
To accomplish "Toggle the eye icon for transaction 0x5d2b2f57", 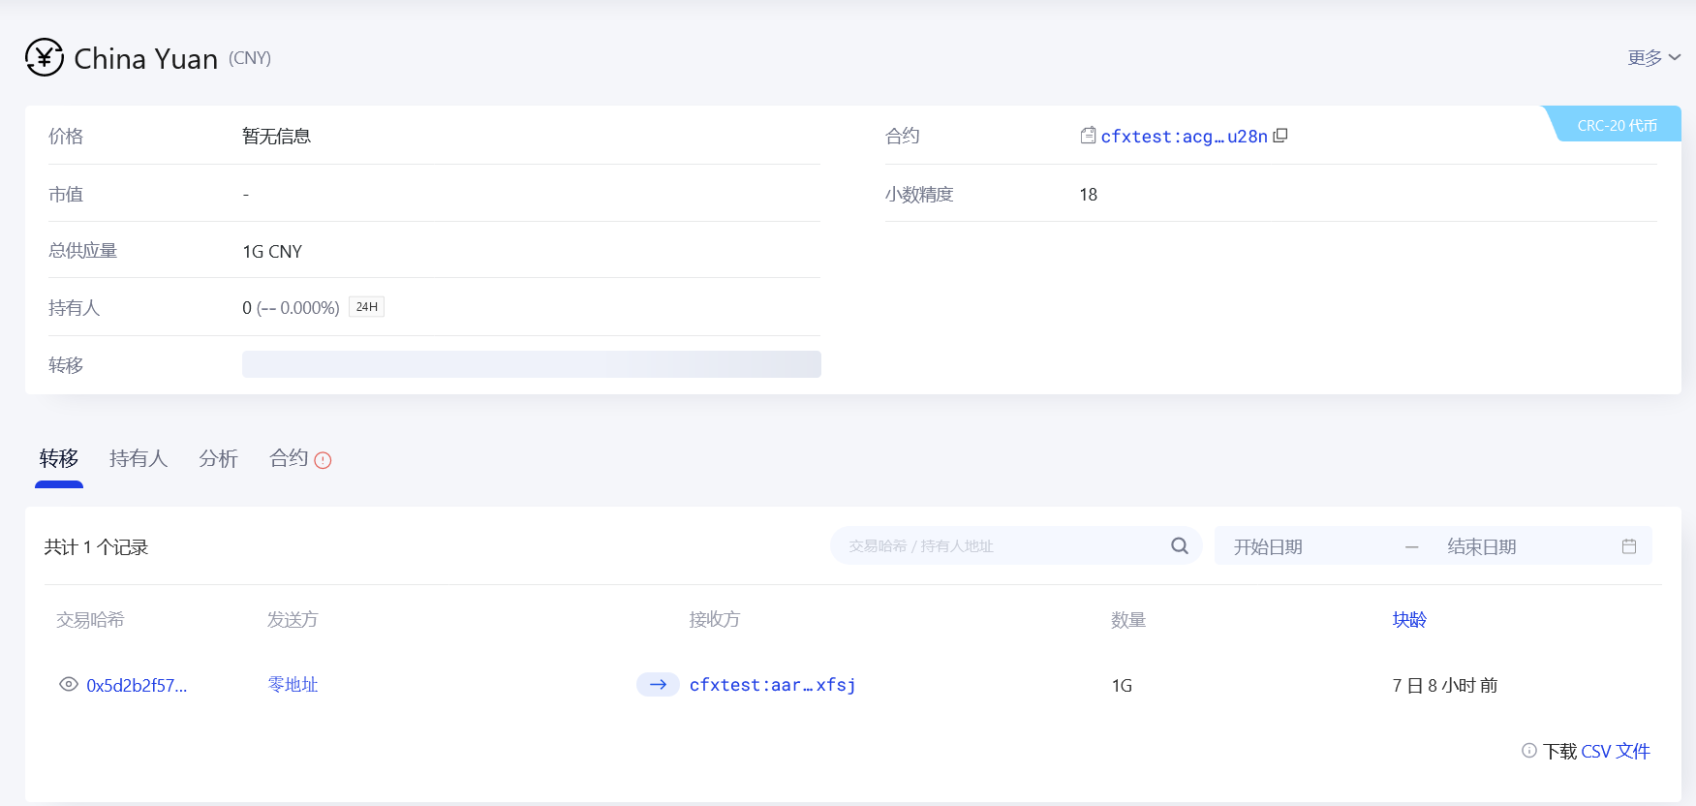I will 69,685.
